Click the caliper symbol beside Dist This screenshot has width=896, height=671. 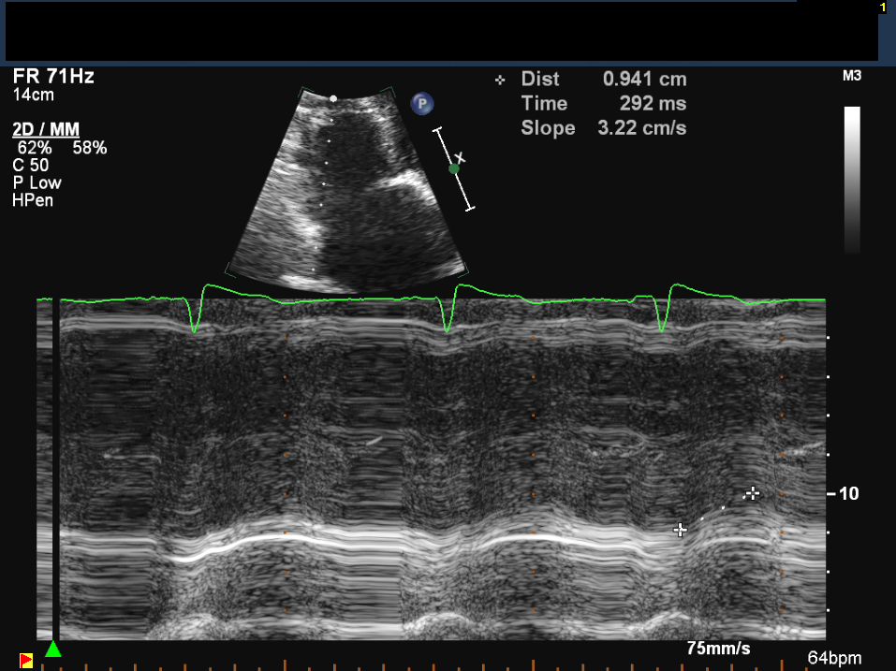(x=500, y=80)
